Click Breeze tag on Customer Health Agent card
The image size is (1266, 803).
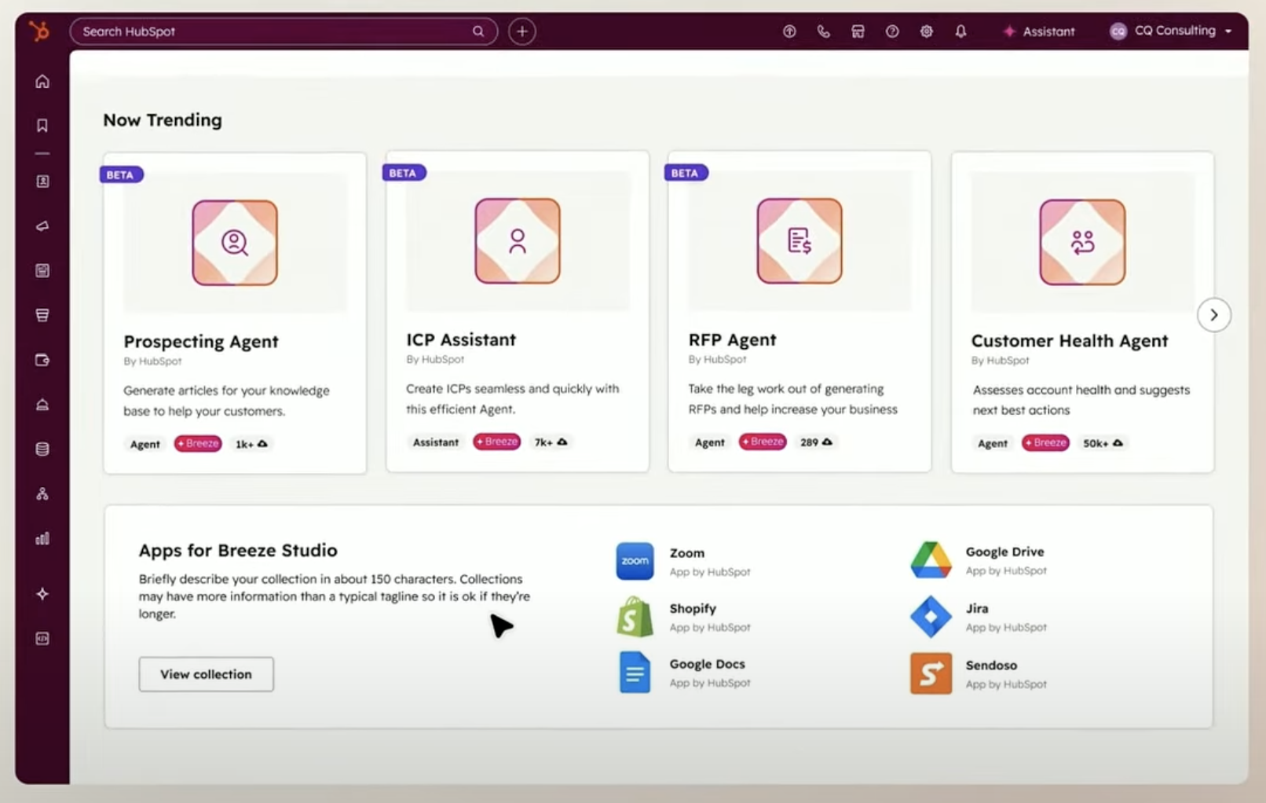1045,443
